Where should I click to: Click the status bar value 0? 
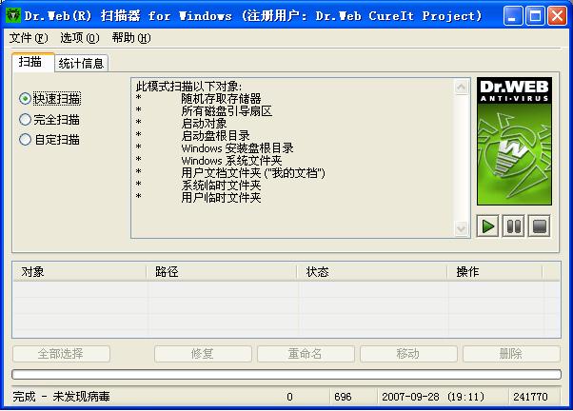[289, 397]
